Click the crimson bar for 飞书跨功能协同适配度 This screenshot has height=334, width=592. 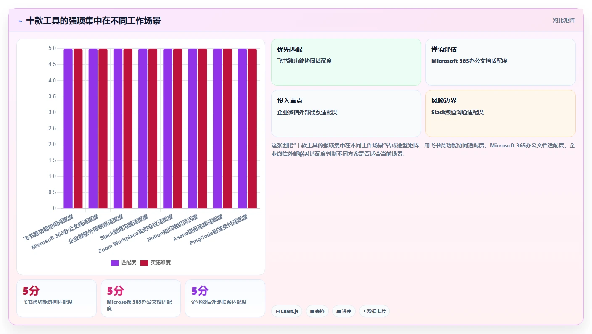[x=78, y=129]
